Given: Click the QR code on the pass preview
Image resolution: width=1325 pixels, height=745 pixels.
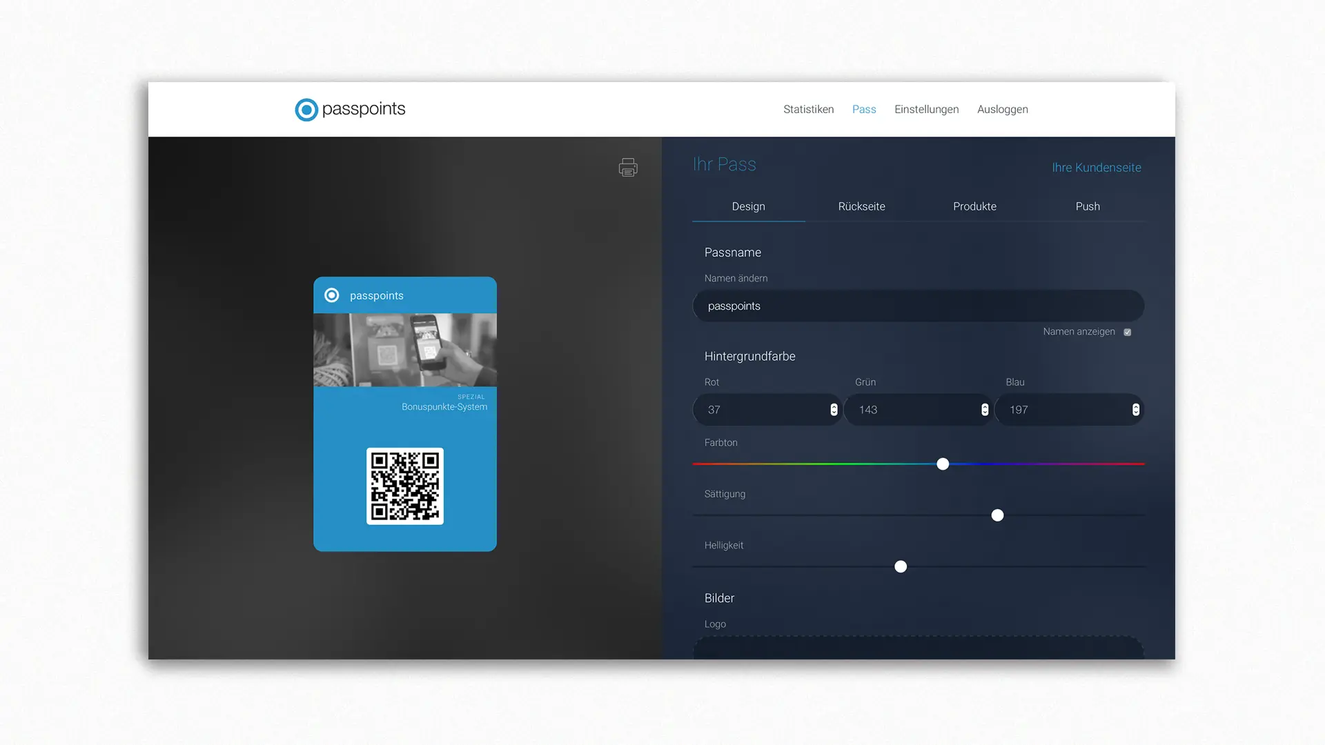Looking at the screenshot, I should 405,486.
